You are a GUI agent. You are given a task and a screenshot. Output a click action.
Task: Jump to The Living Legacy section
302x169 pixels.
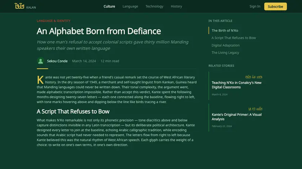tap(225, 53)
